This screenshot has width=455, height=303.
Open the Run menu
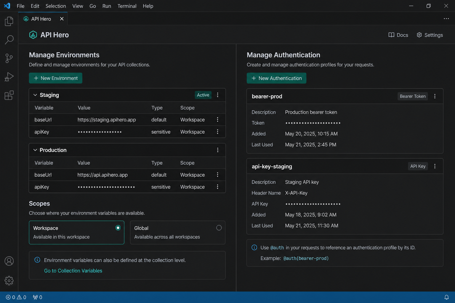pyautogui.click(x=107, y=6)
